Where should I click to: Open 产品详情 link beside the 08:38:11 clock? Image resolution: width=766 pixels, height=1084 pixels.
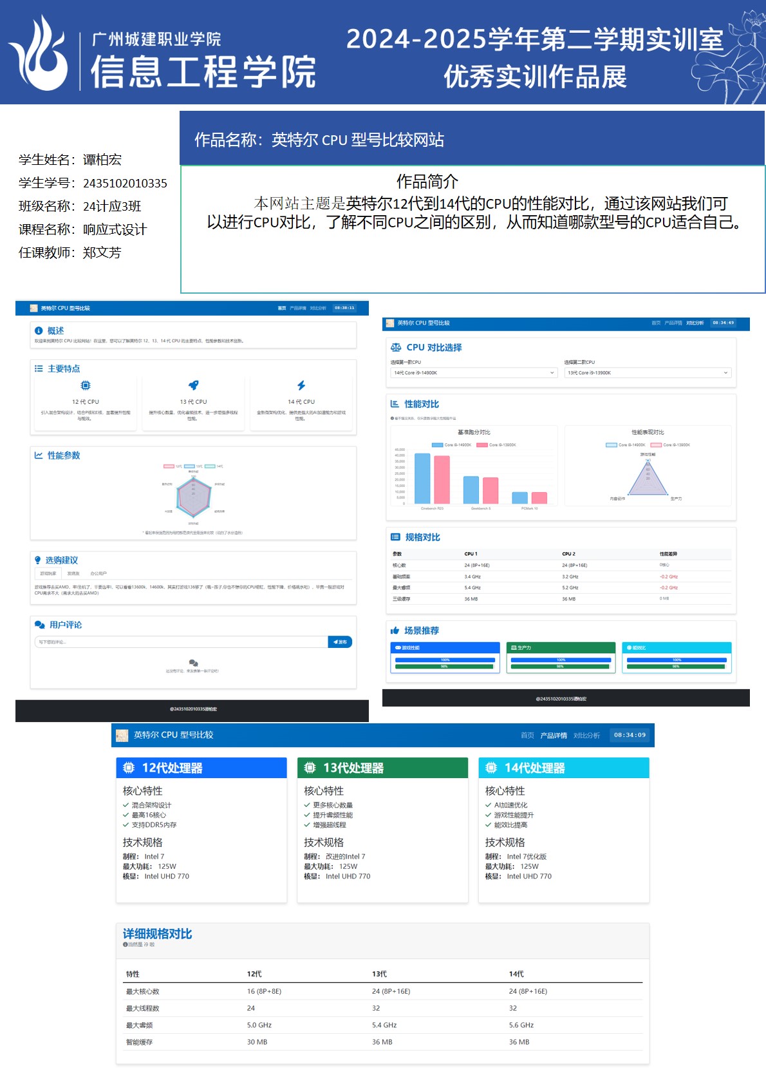click(x=298, y=309)
